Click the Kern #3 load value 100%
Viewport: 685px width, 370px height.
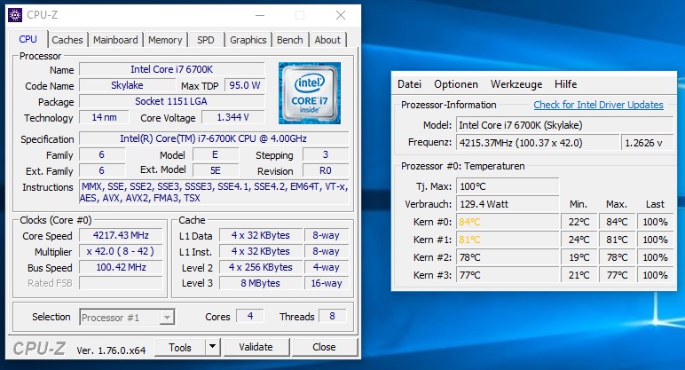pos(655,275)
